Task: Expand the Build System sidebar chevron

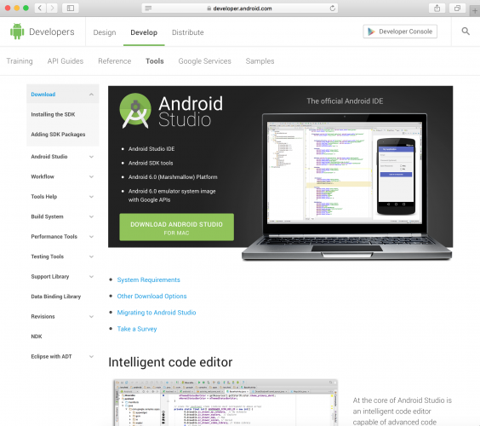Action: coord(91,216)
